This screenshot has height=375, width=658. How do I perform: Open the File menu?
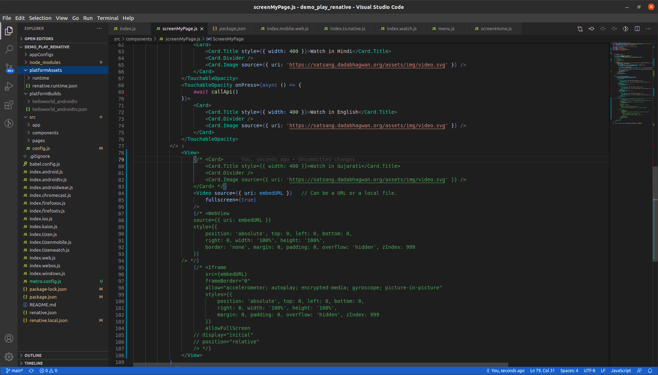pos(7,18)
